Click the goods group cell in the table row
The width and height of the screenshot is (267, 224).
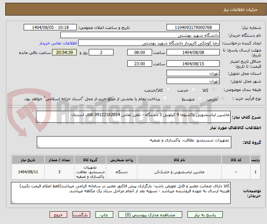tap(90, 172)
